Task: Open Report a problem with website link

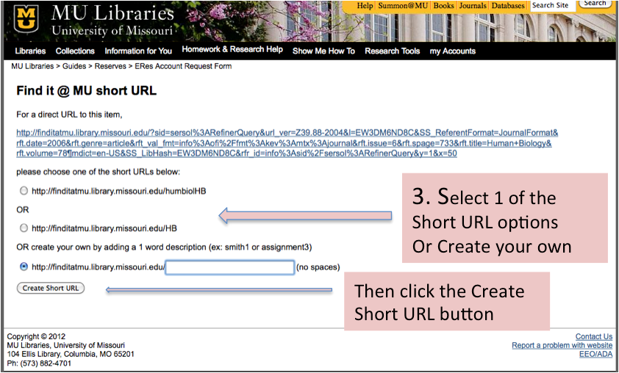Action: click(x=562, y=346)
